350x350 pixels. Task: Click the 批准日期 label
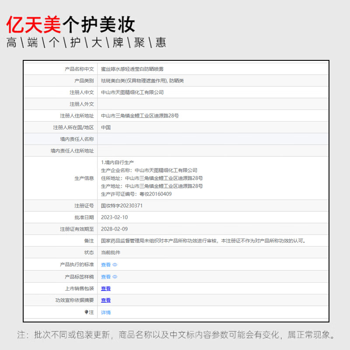point(84,217)
